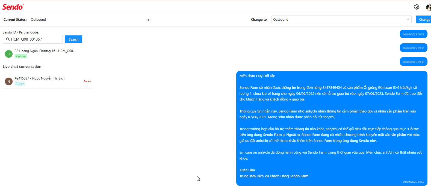Open the Change to status dropdown
431x186 pixels.
pos(341,19)
